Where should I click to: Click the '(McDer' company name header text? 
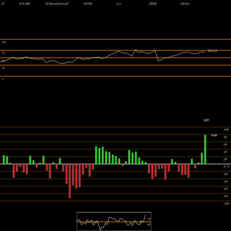coord(185,4)
